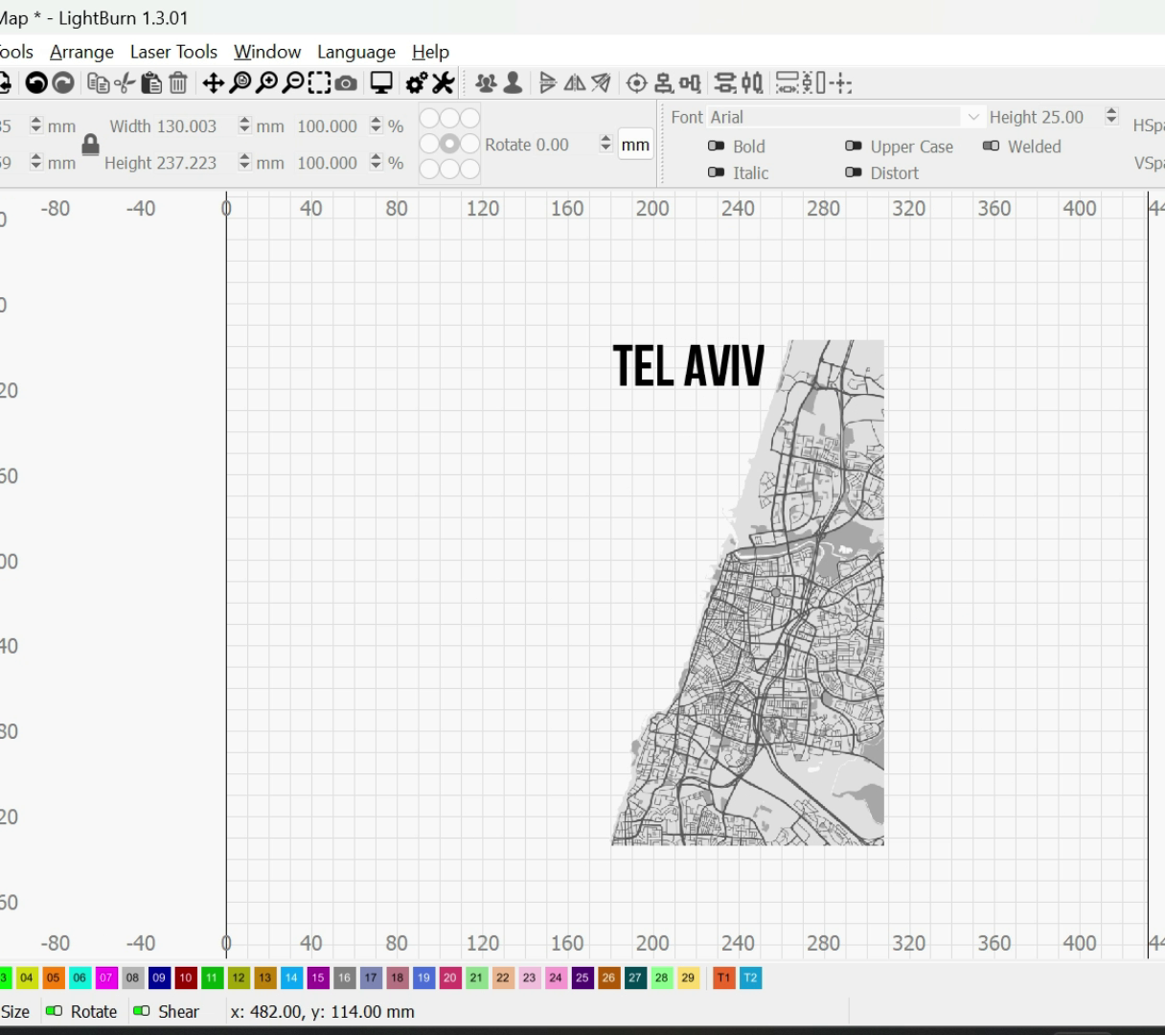Click the Zoom to Page magnifier icon
Screen dimensions: 1165x1035
[x=240, y=83]
